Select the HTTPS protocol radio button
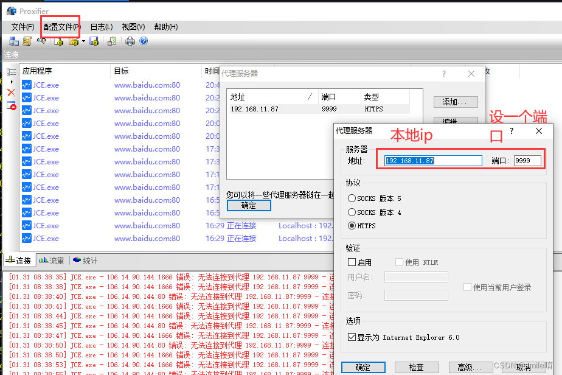562x375 pixels. (x=352, y=226)
